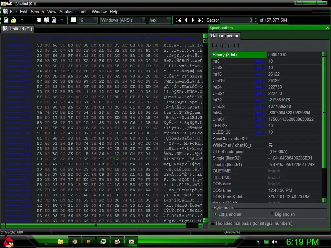The width and height of the screenshot is (331, 248).
Task: Click the Sector number input field
Action: point(236,20)
